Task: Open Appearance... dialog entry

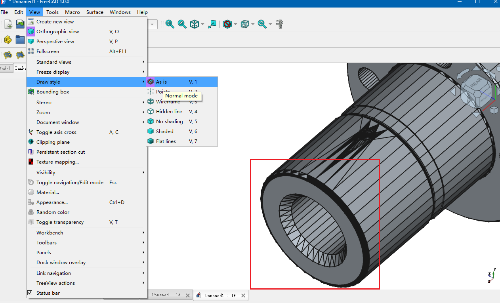Action: pos(52,202)
